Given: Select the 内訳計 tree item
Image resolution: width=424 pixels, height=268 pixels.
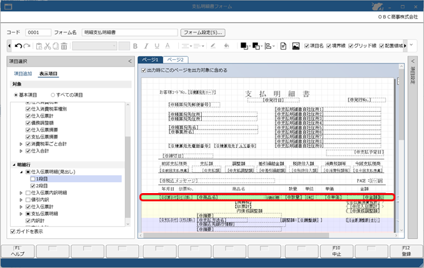Looking at the screenshot, I should pos(38,221).
